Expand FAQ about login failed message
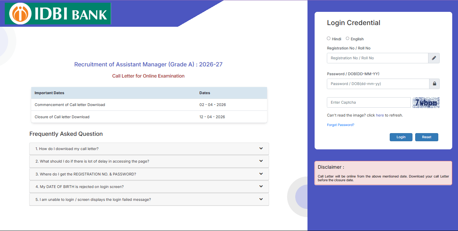 point(149,199)
